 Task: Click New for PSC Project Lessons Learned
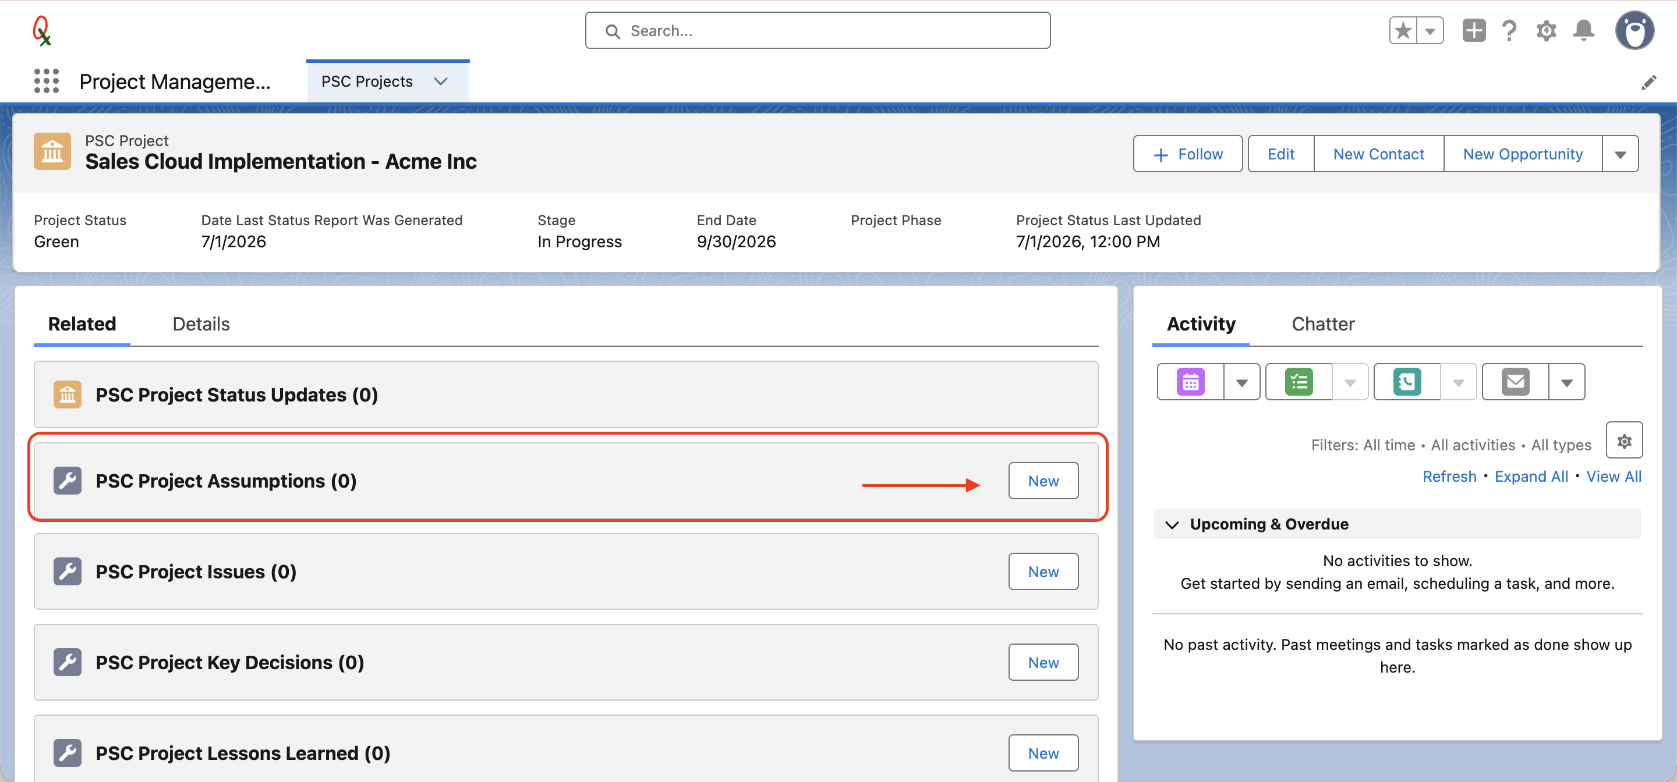[1043, 753]
